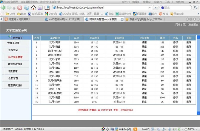Open the Google bookmark

point(51,14)
